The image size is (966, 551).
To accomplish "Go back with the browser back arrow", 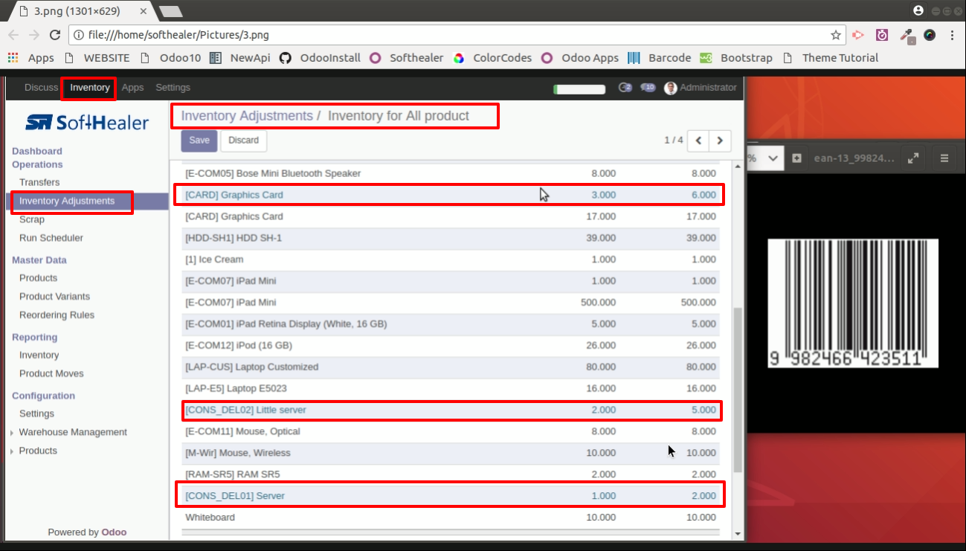I will tap(13, 35).
